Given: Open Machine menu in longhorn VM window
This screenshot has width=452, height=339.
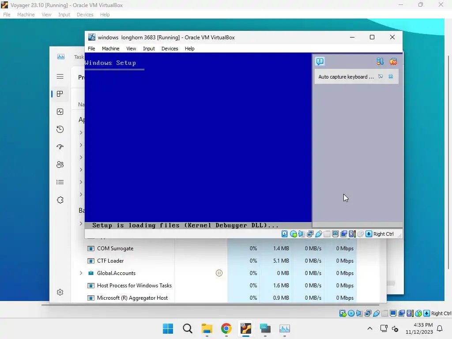Looking at the screenshot, I should click(x=110, y=49).
